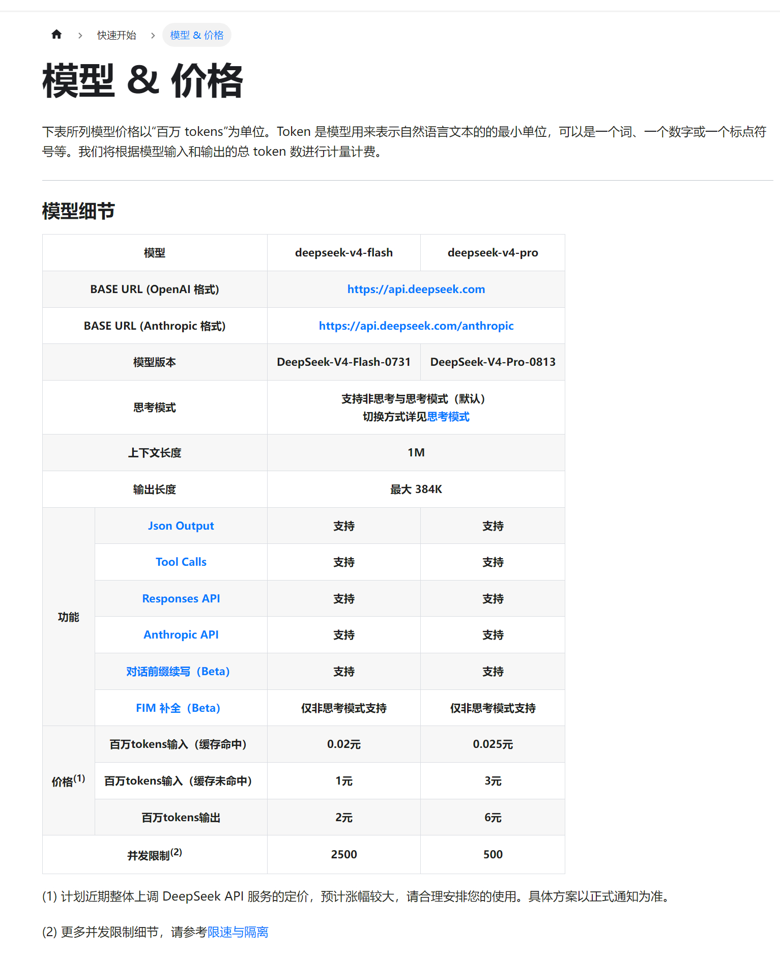Open the https://api.deepseek.com link
This screenshot has width=780, height=955.
(416, 290)
